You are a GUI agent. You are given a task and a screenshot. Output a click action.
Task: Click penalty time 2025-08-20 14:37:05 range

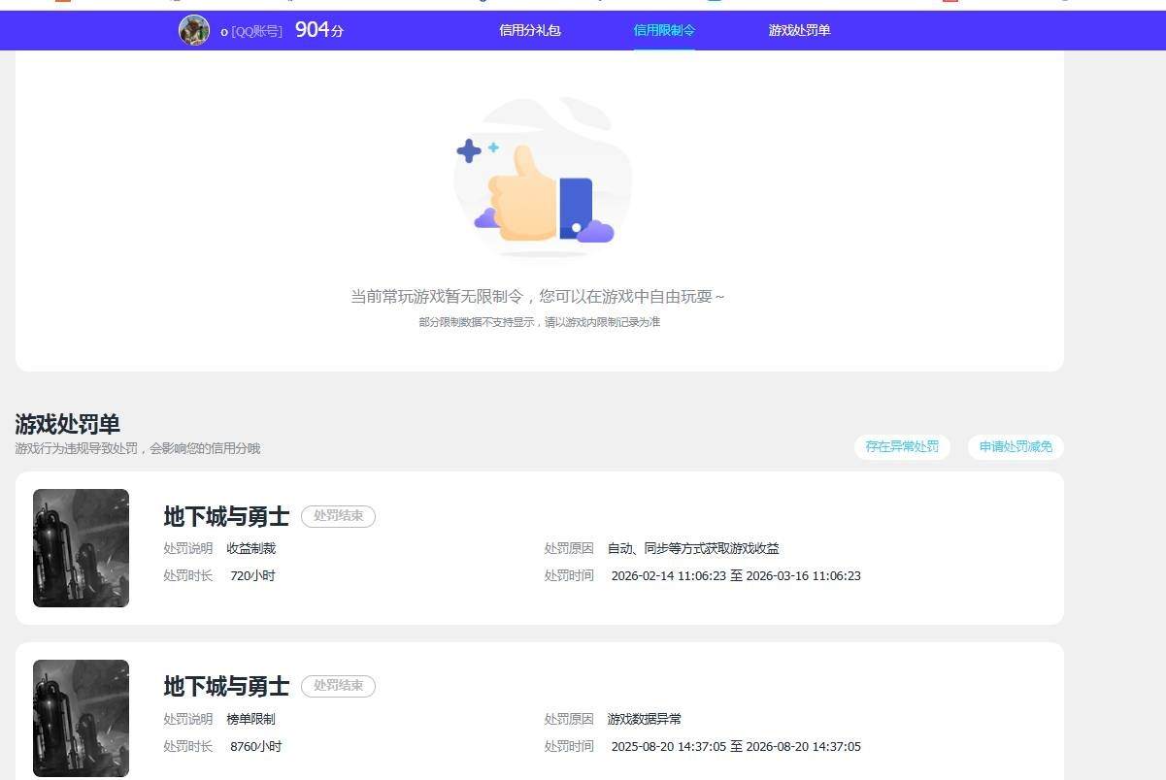[736, 747]
